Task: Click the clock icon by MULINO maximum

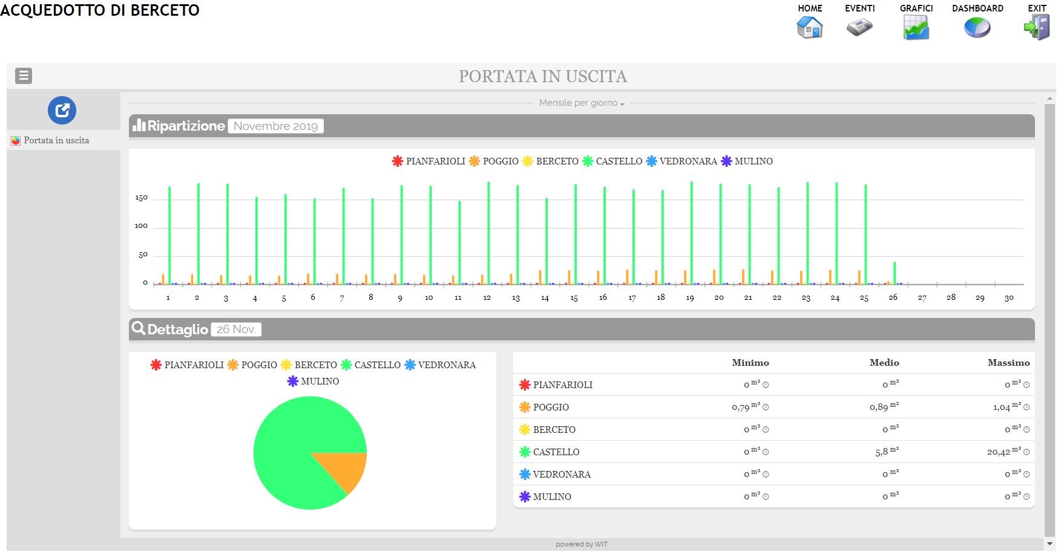Action: [1027, 497]
